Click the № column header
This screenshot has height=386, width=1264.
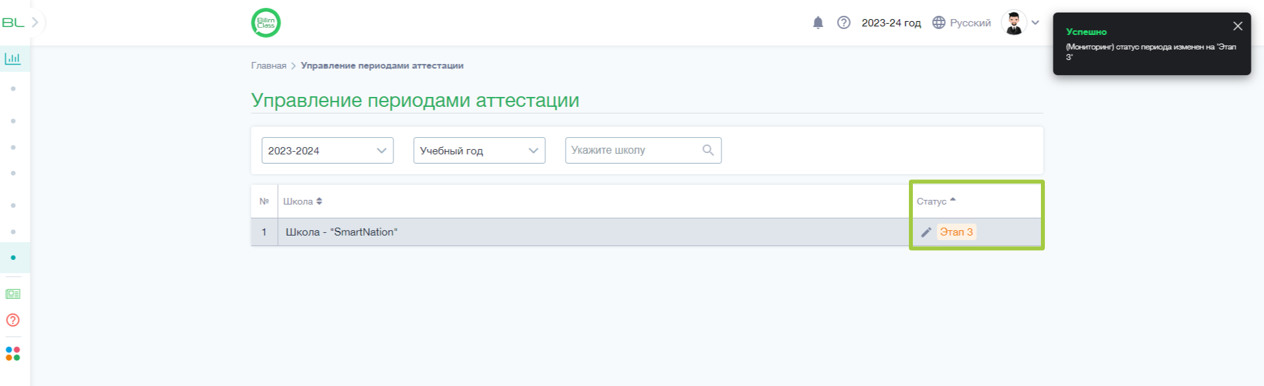click(264, 201)
